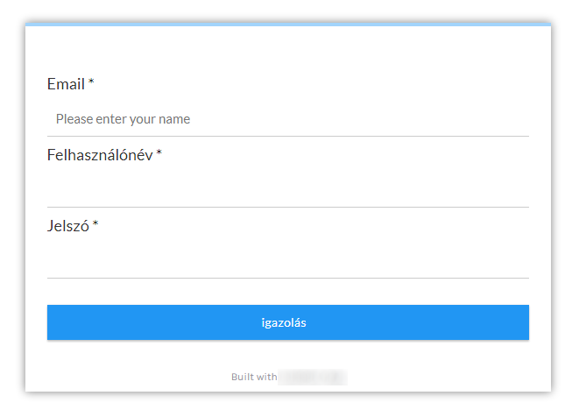Click the left edge of the igazolás button
The width and height of the screenshot is (572, 417).
tap(54, 322)
